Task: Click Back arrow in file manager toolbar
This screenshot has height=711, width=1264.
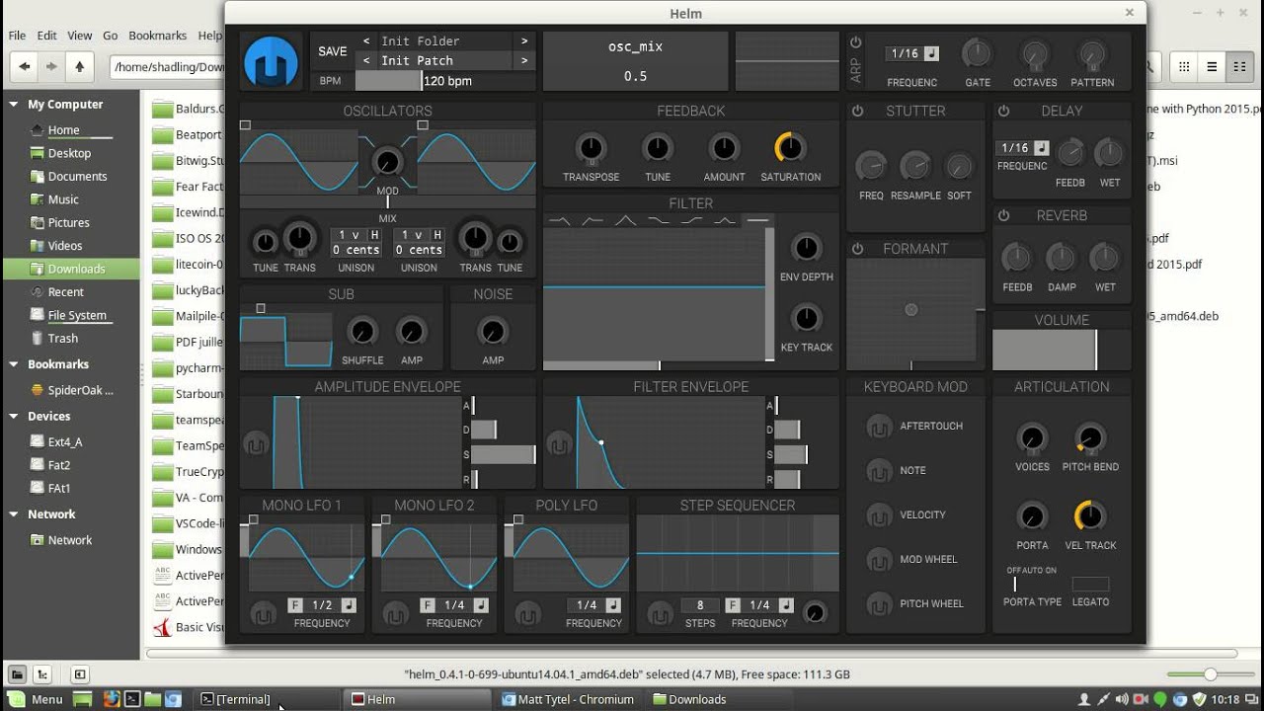Action: (25, 67)
